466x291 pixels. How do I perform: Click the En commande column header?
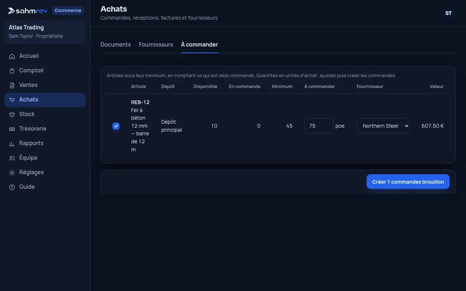click(x=245, y=86)
